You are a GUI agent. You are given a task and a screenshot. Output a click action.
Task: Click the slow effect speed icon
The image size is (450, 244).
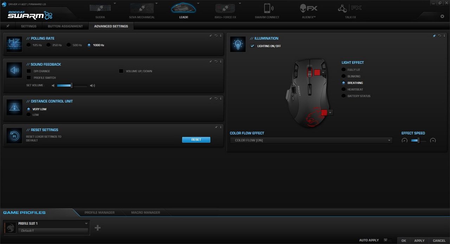click(x=405, y=140)
